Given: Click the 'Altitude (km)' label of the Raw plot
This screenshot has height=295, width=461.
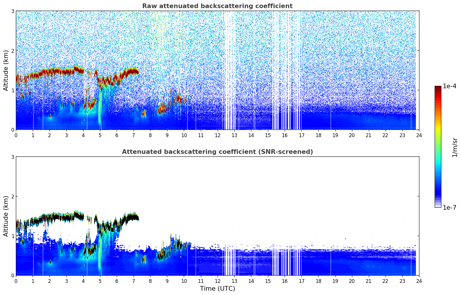Looking at the screenshot, I should (x=6, y=70).
